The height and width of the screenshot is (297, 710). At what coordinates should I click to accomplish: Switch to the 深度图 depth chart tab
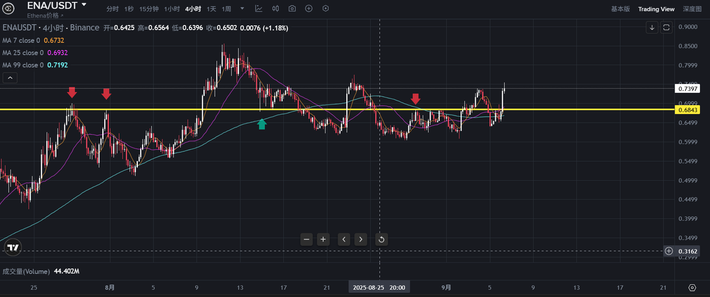coord(692,9)
